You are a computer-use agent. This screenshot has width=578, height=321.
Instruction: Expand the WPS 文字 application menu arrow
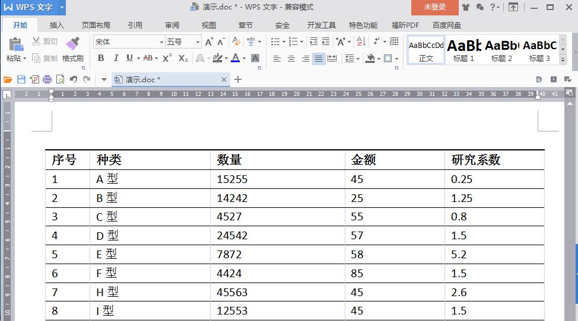62,7
